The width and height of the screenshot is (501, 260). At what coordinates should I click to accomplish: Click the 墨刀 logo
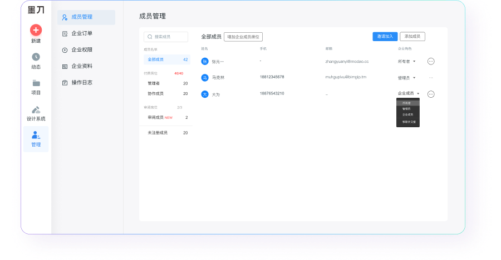[36, 10]
